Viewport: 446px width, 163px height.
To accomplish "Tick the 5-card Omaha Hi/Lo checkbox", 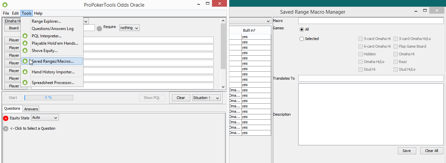I will pos(396,39).
